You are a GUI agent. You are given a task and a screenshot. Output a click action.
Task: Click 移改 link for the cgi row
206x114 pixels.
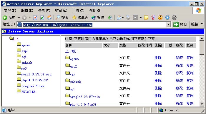click(x=179, y=73)
